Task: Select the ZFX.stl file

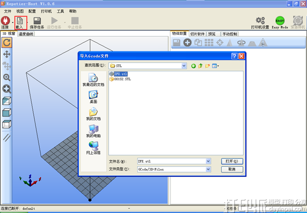Action: (119, 74)
